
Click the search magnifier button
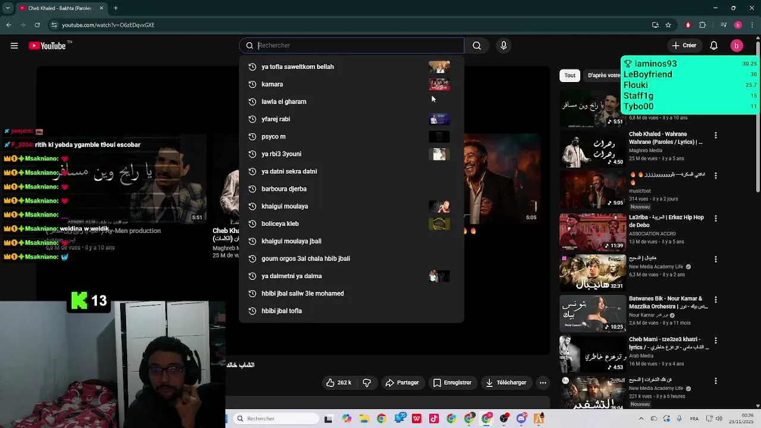click(477, 46)
